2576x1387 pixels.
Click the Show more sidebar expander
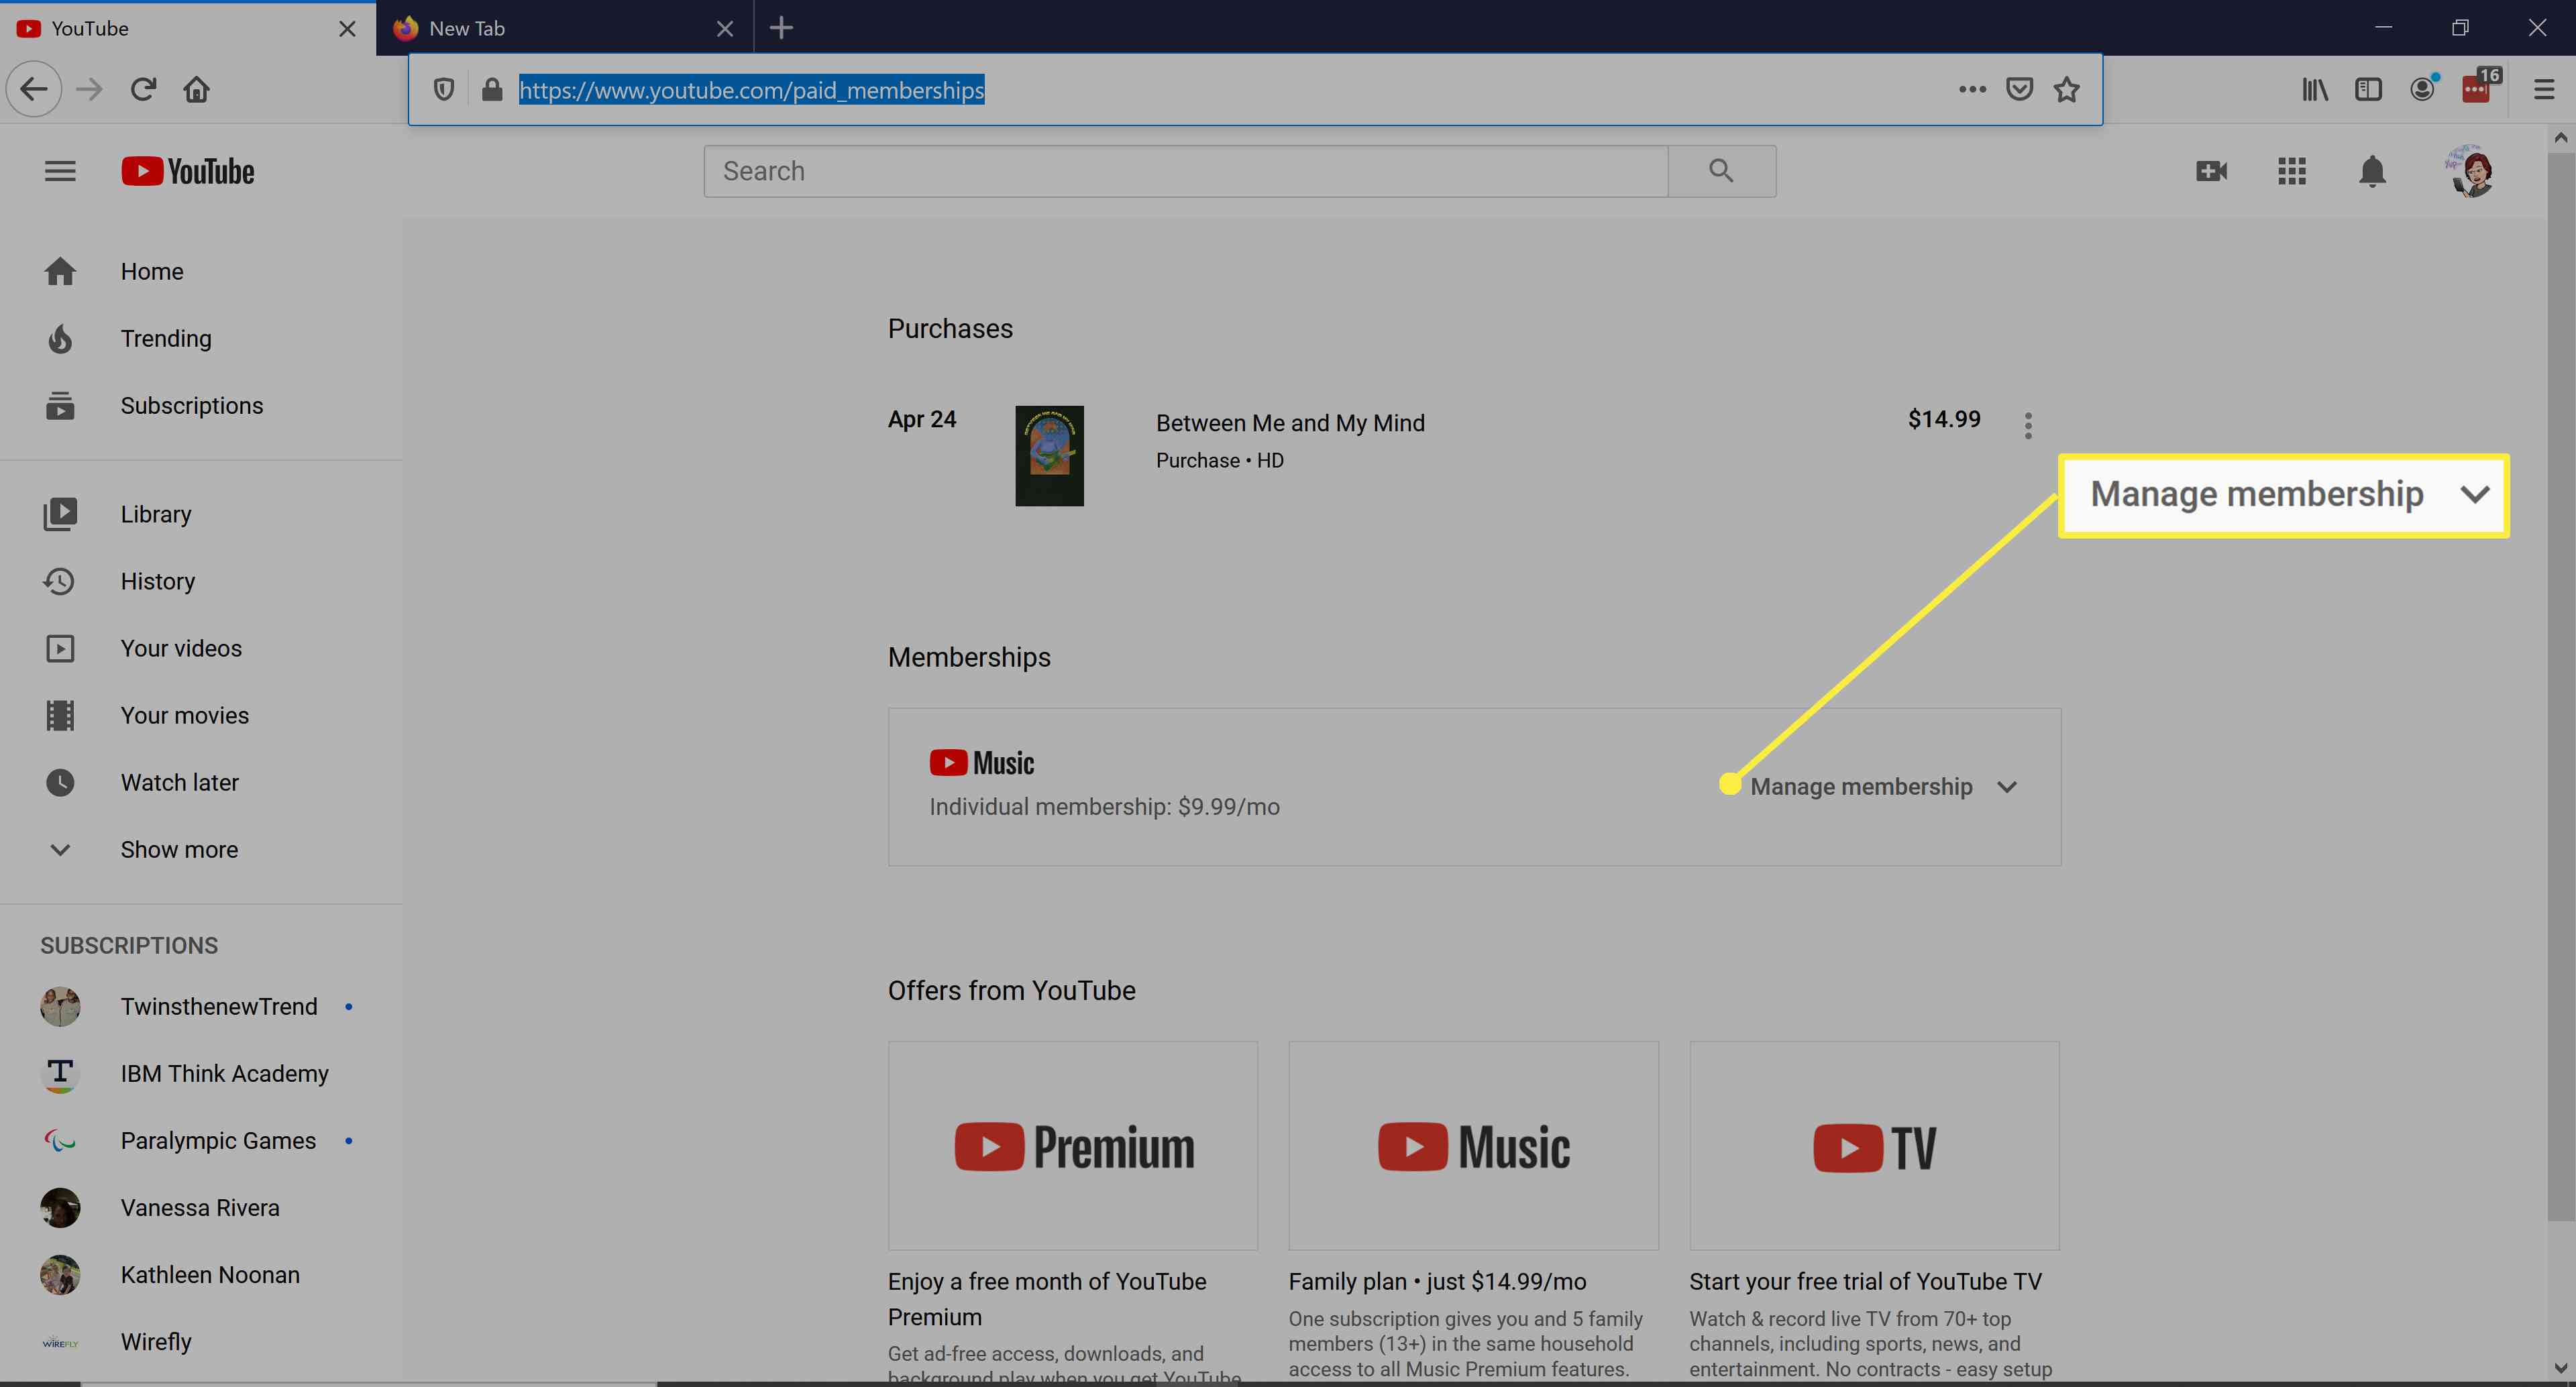point(178,849)
